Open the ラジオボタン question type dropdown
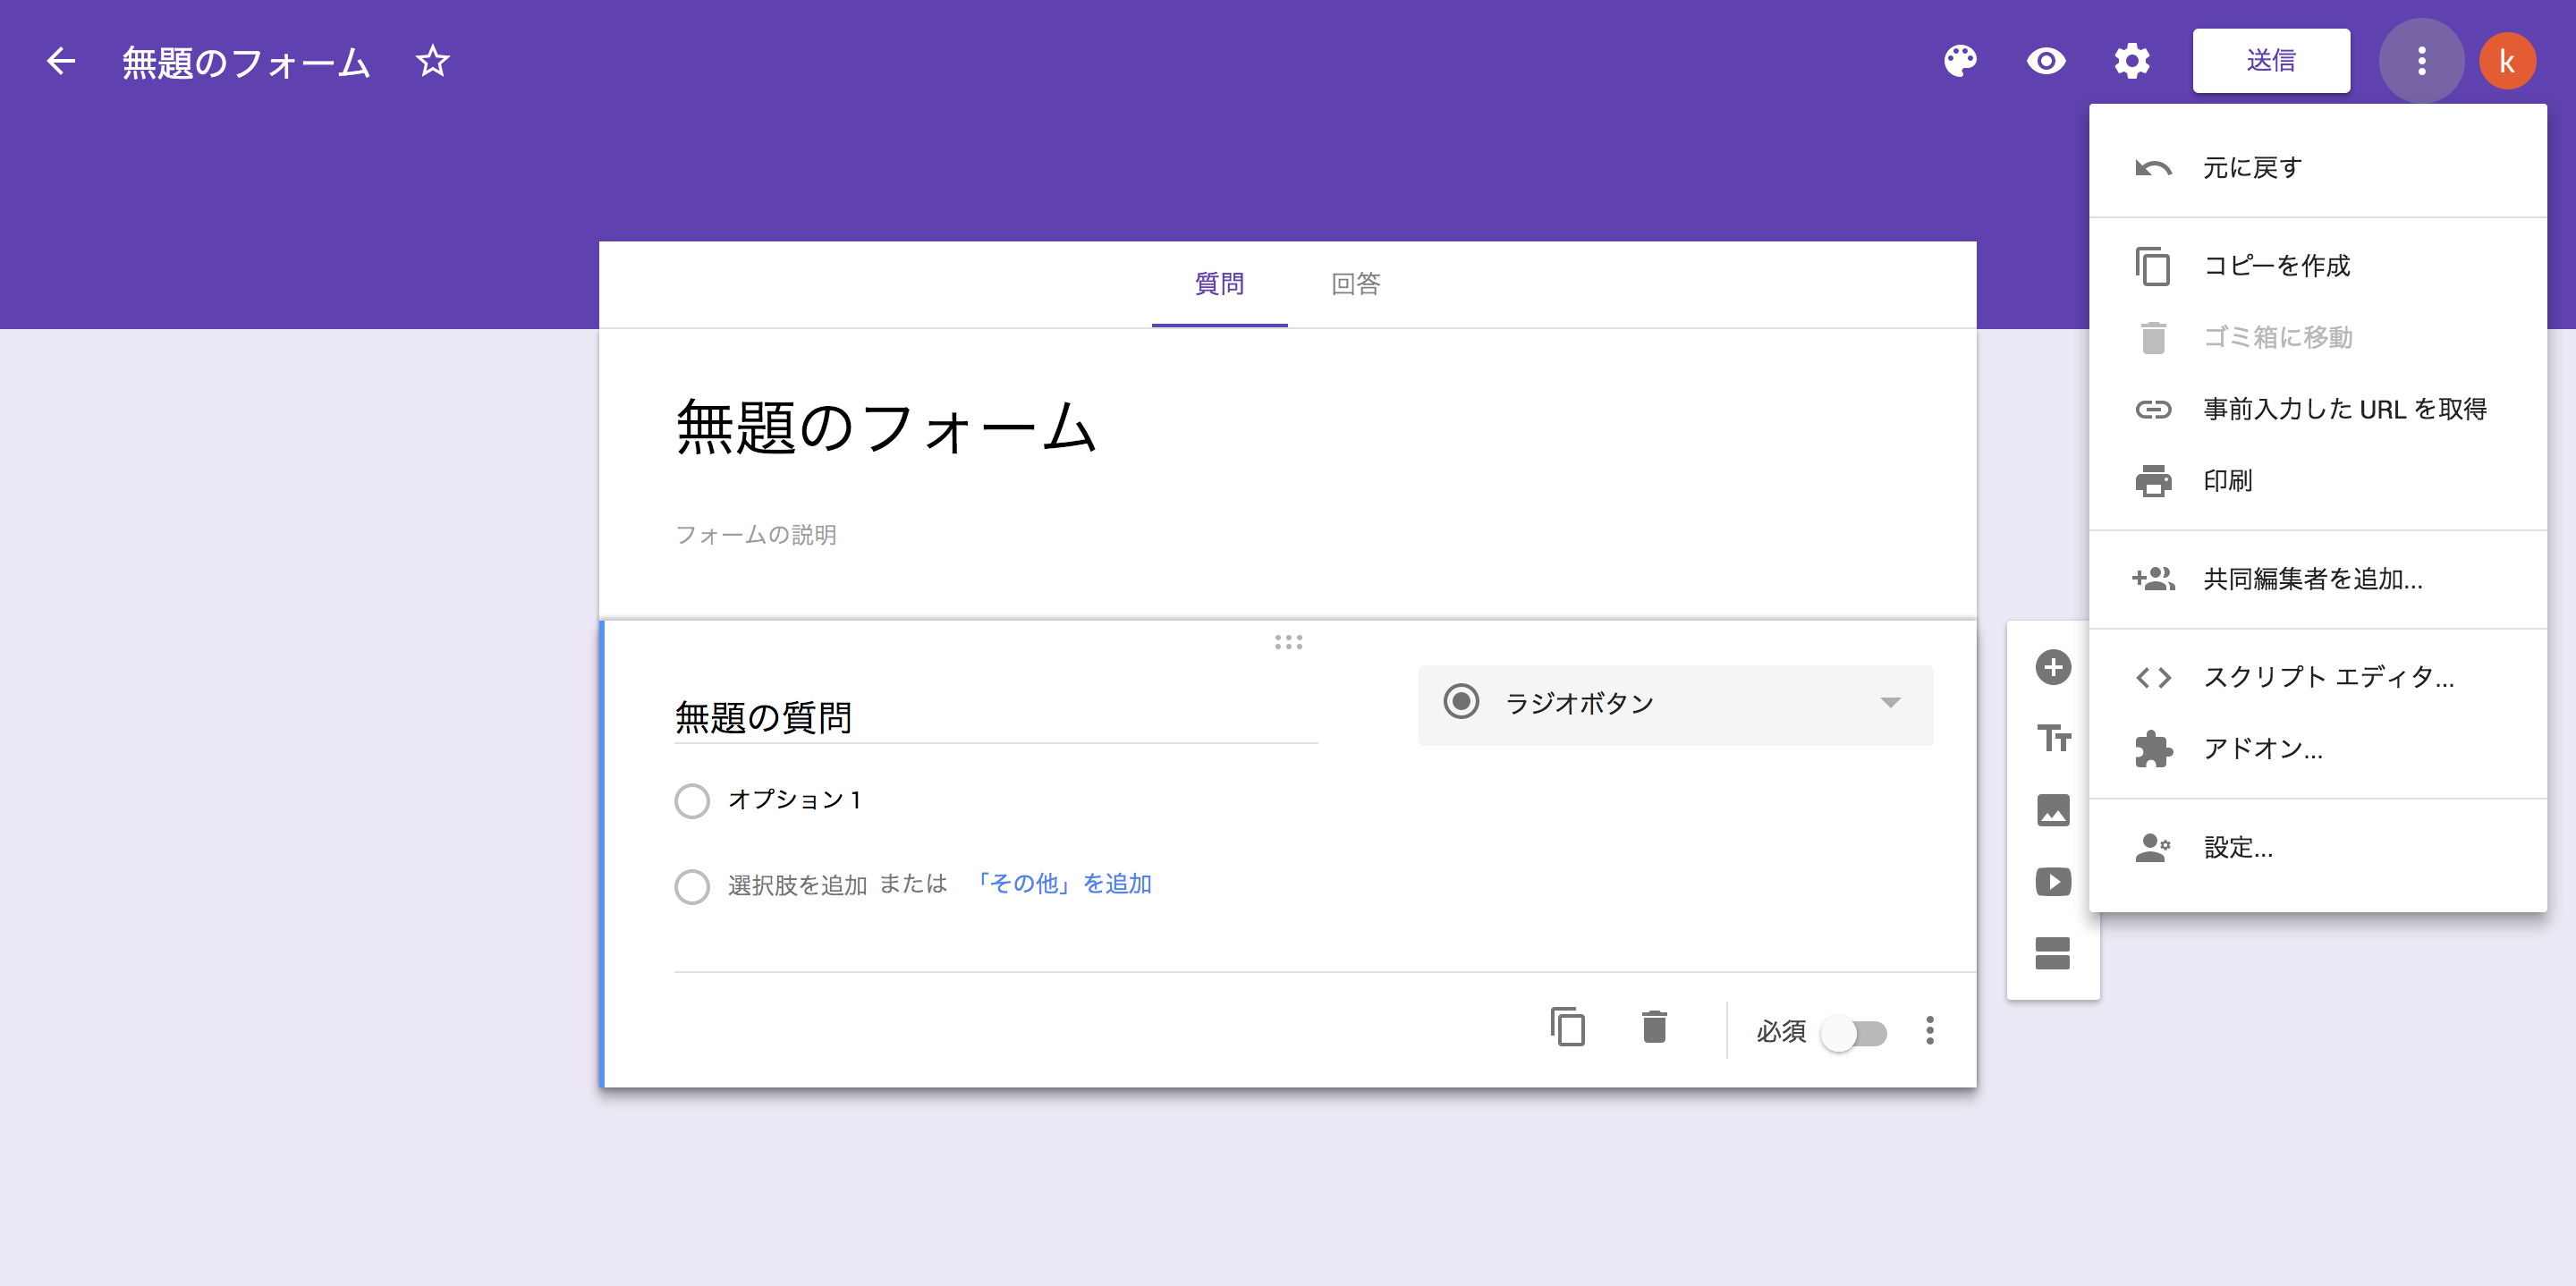2576x1286 pixels. click(x=1675, y=704)
